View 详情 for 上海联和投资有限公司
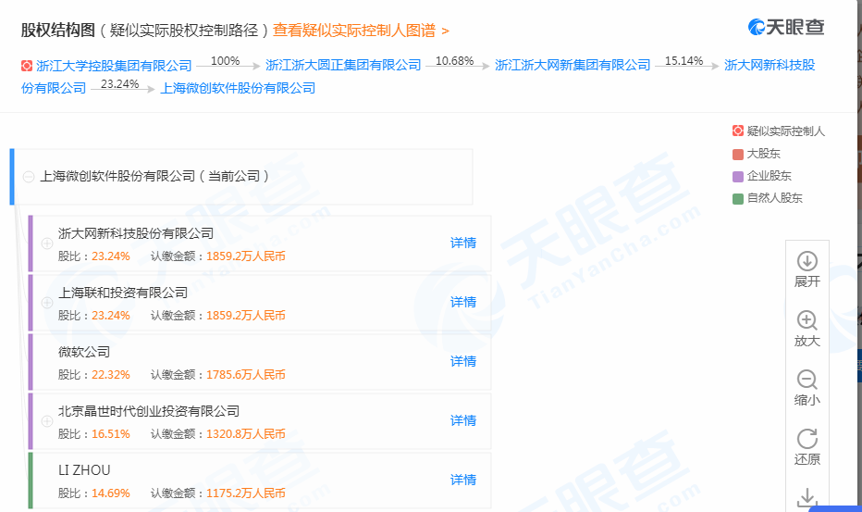This screenshot has height=512, width=862. (x=462, y=302)
